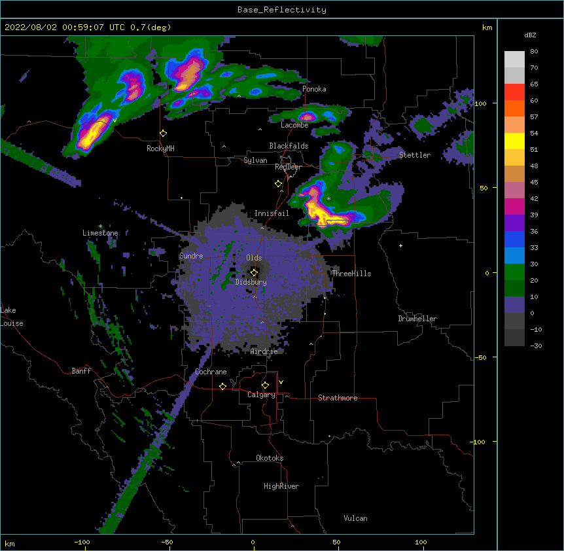Click the 2022/08/02 00:59:07 UTC timestamp
Screen dimensions: 564x551
[x=65, y=27]
